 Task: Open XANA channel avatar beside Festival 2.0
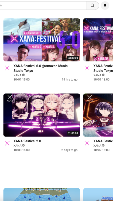7,143
